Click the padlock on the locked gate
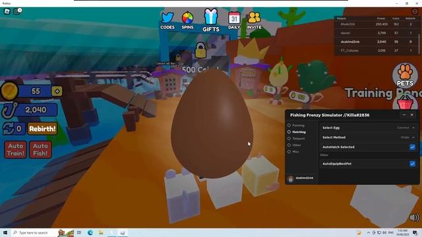 click(200, 50)
